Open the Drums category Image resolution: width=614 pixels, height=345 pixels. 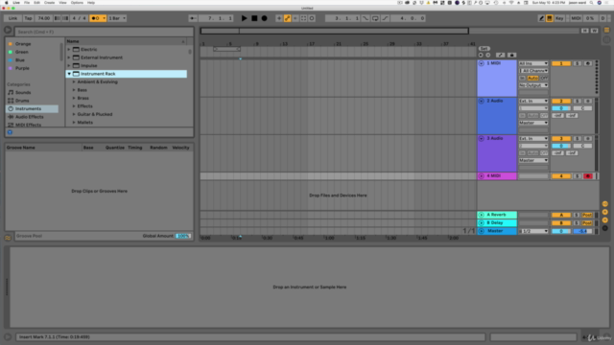(22, 101)
